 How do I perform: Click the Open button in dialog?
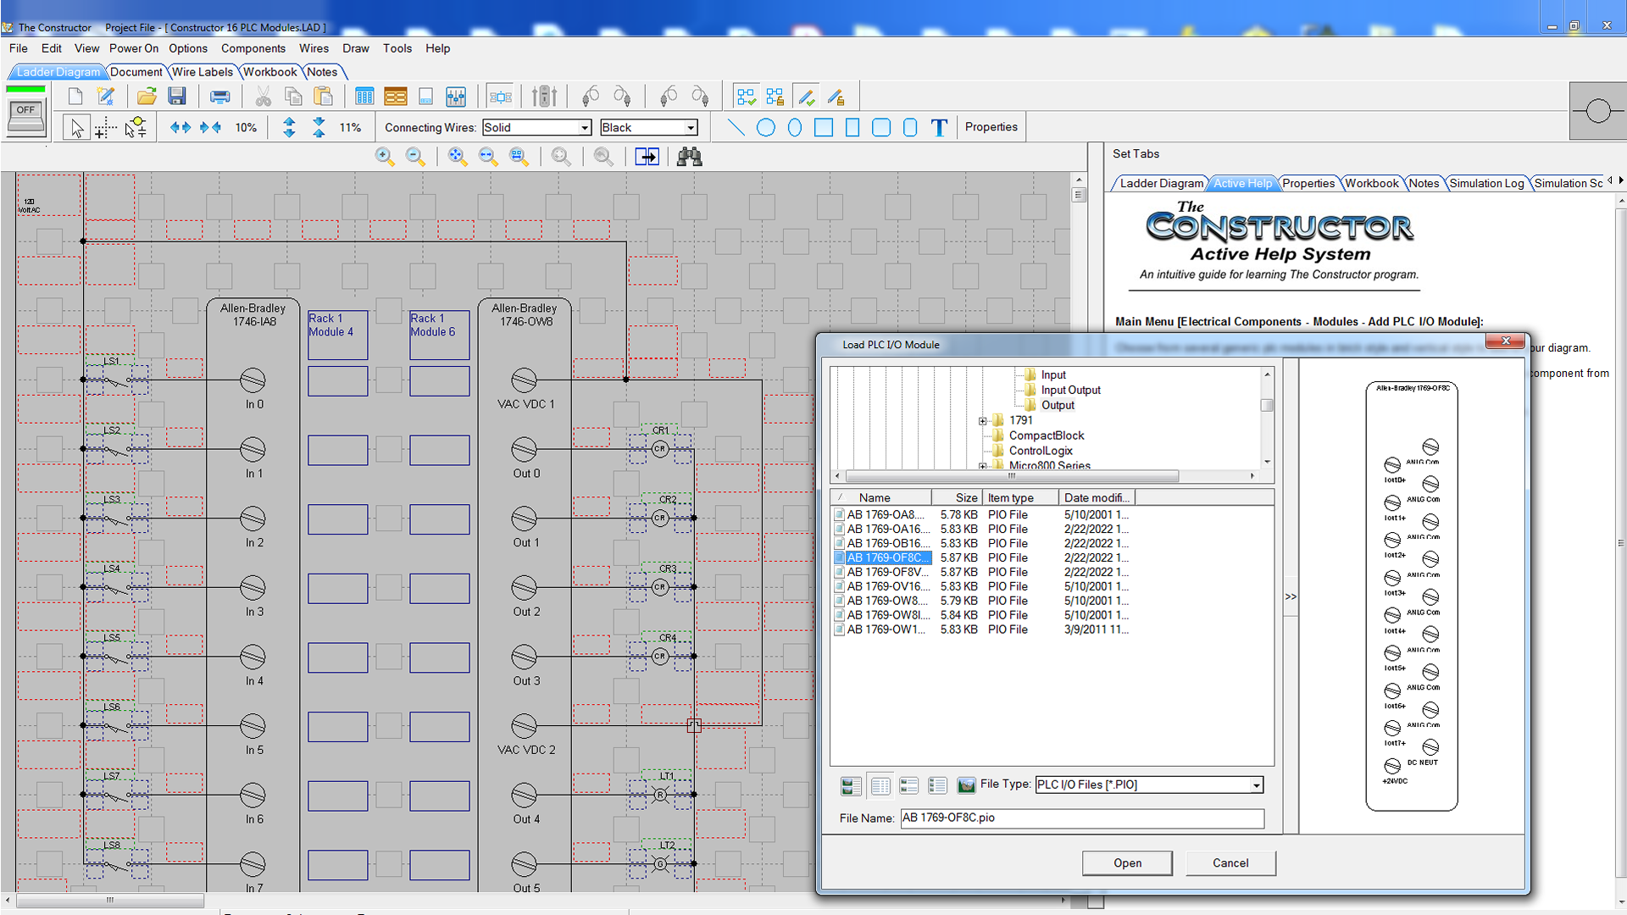(x=1127, y=862)
